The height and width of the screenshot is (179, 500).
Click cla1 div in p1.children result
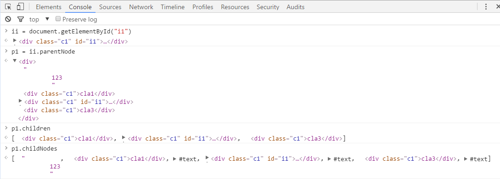[x=67, y=139]
